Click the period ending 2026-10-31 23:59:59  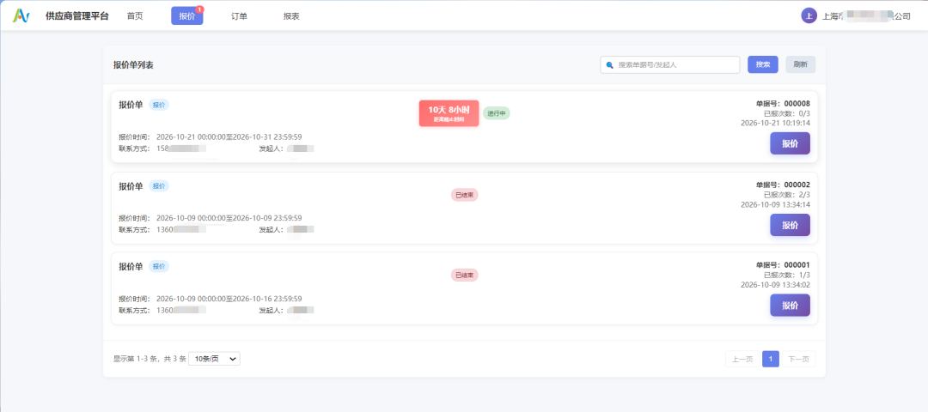(x=229, y=136)
